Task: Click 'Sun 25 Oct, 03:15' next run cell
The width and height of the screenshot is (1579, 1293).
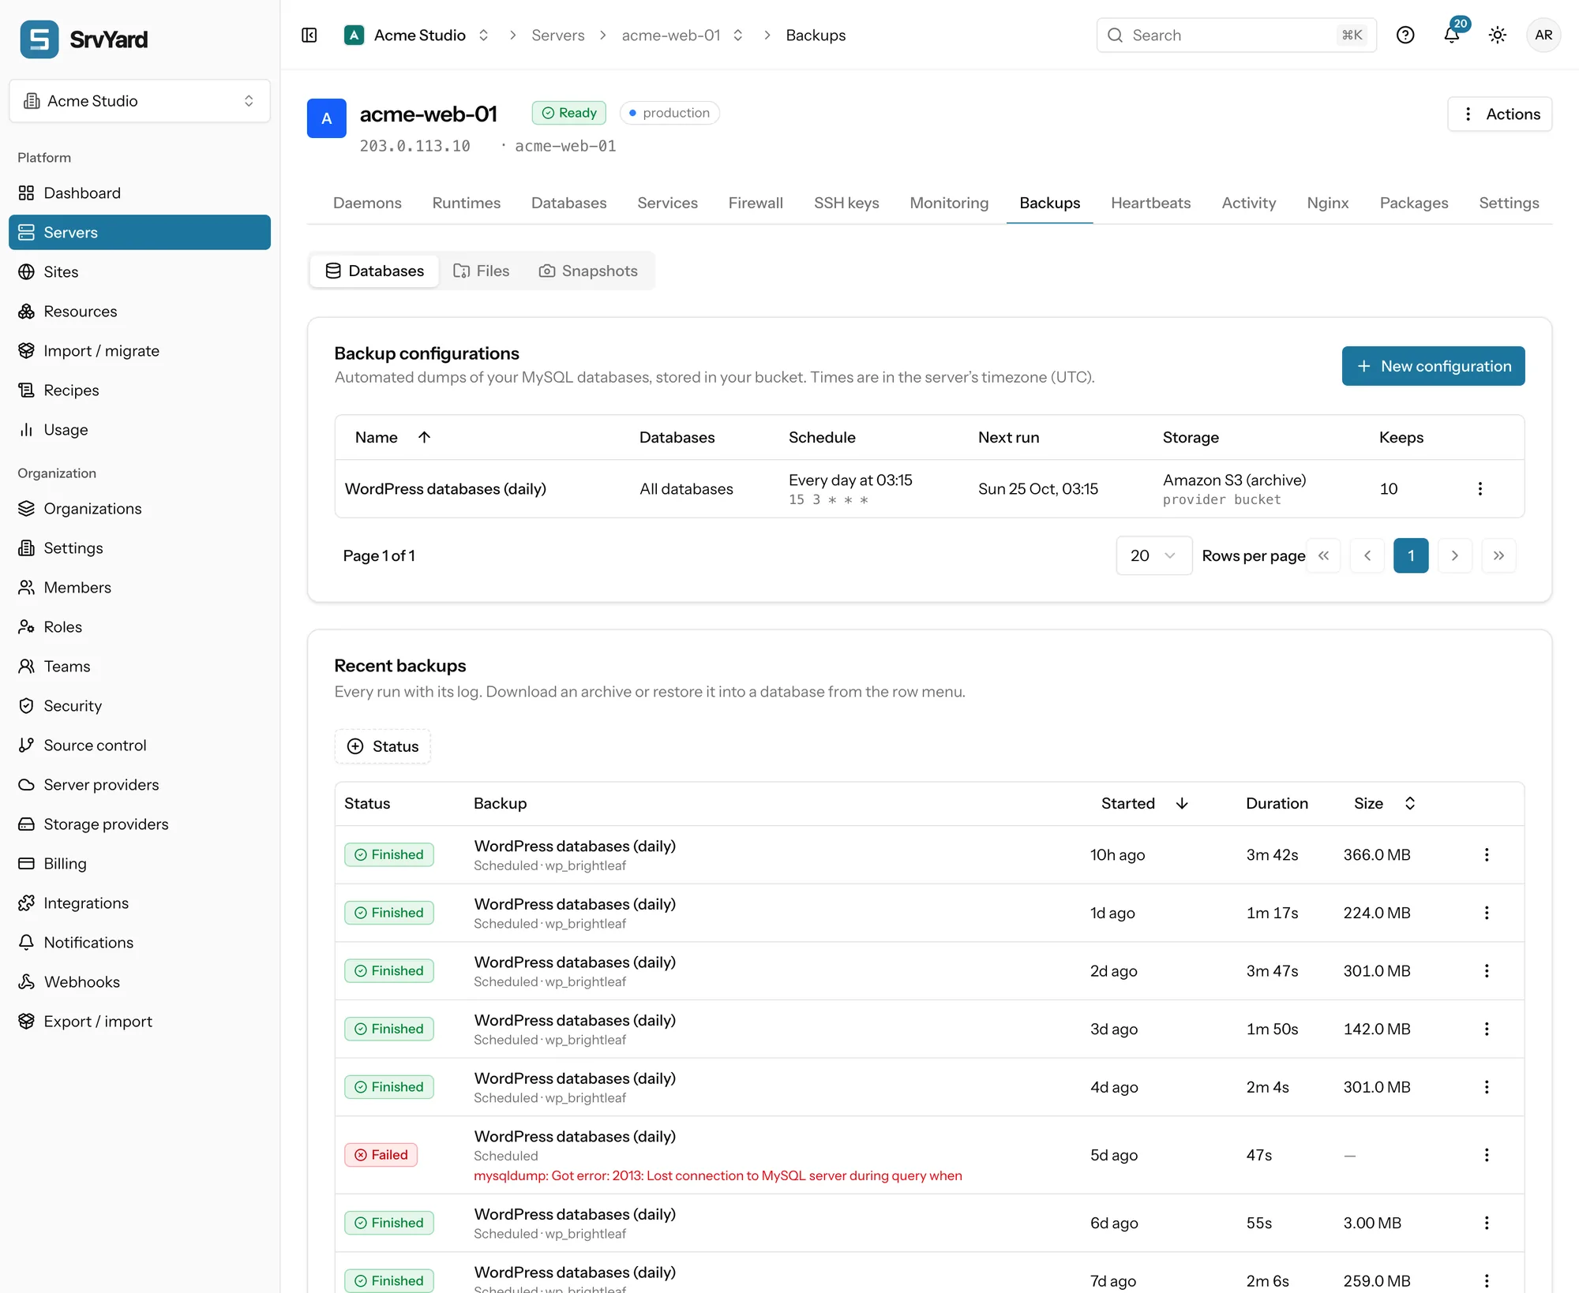Action: (1037, 489)
